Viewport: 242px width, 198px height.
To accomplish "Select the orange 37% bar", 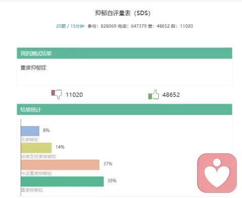I will pyautogui.click(x=60, y=165).
